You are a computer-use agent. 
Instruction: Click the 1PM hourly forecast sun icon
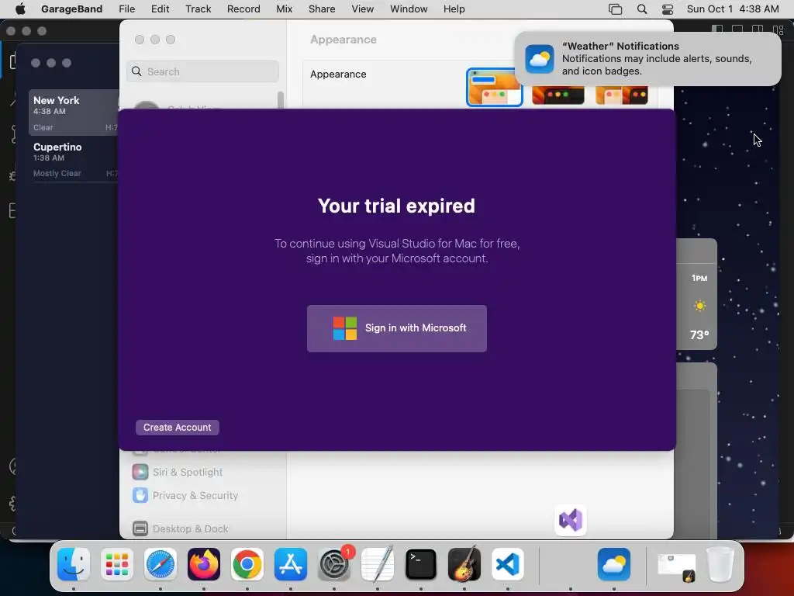coord(700,306)
